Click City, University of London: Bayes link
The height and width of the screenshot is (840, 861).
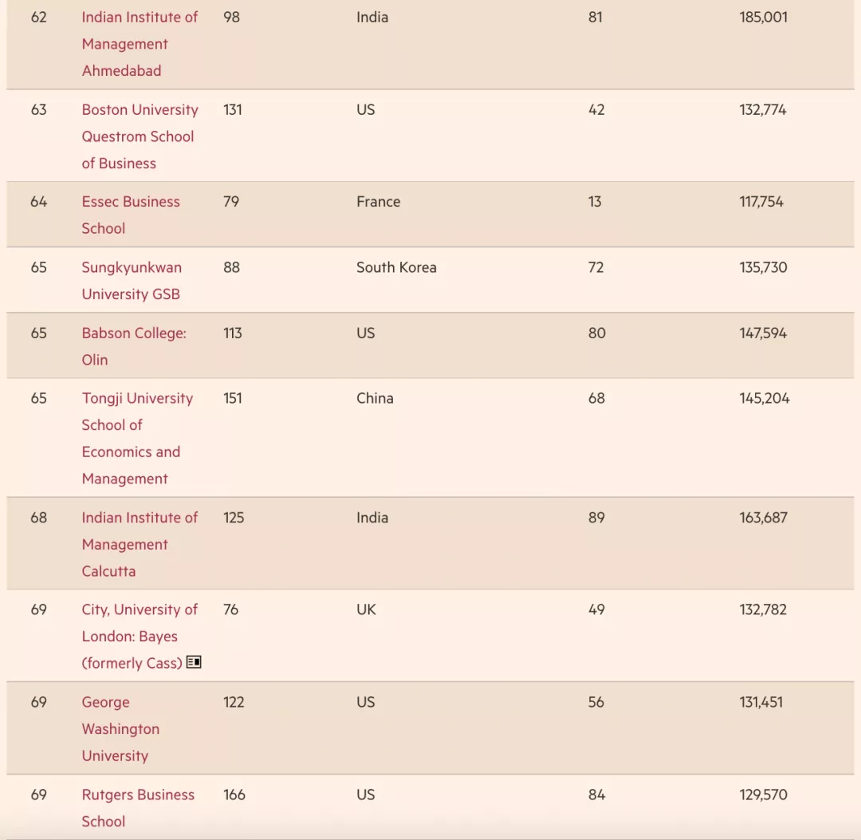point(139,610)
